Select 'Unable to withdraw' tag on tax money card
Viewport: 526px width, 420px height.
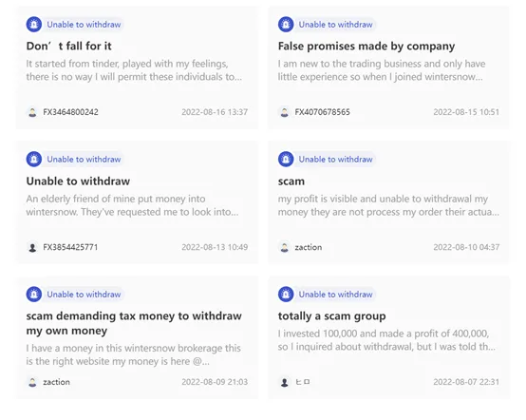click(x=84, y=295)
